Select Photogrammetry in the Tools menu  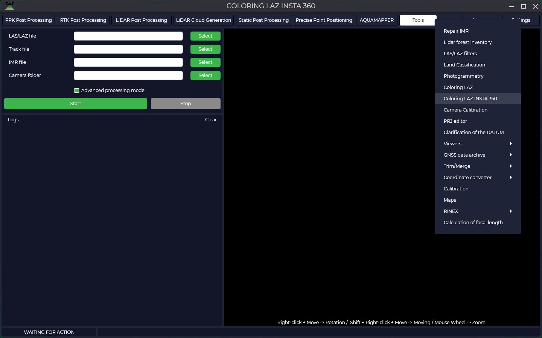pos(463,76)
